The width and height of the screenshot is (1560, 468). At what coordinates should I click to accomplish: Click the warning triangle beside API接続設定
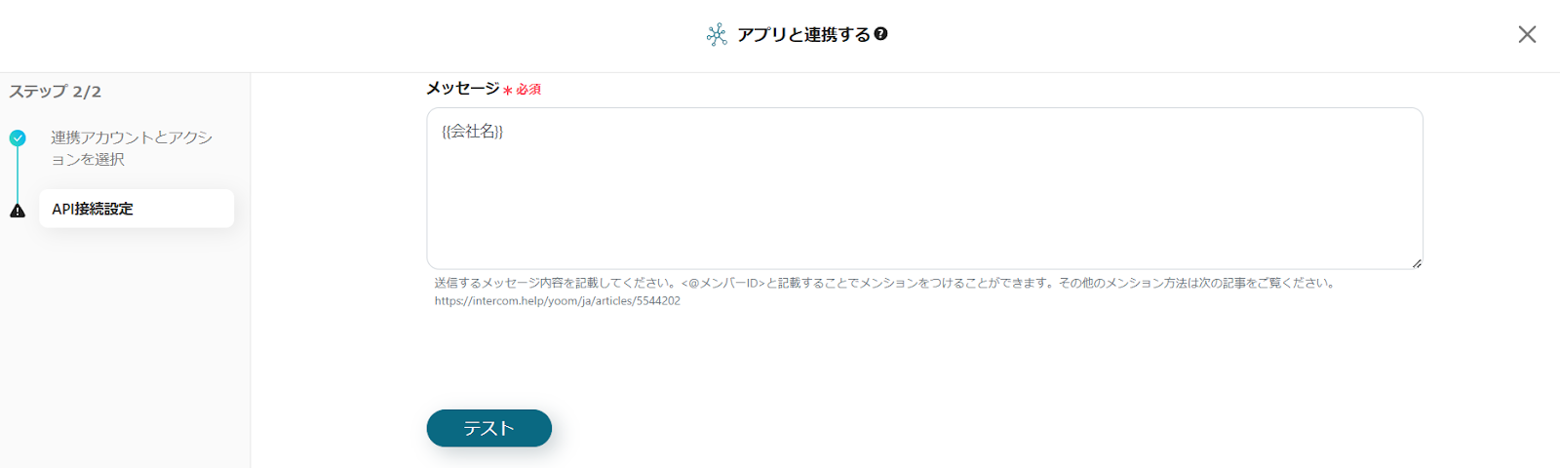pyautogui.click(x=18, y=211)
